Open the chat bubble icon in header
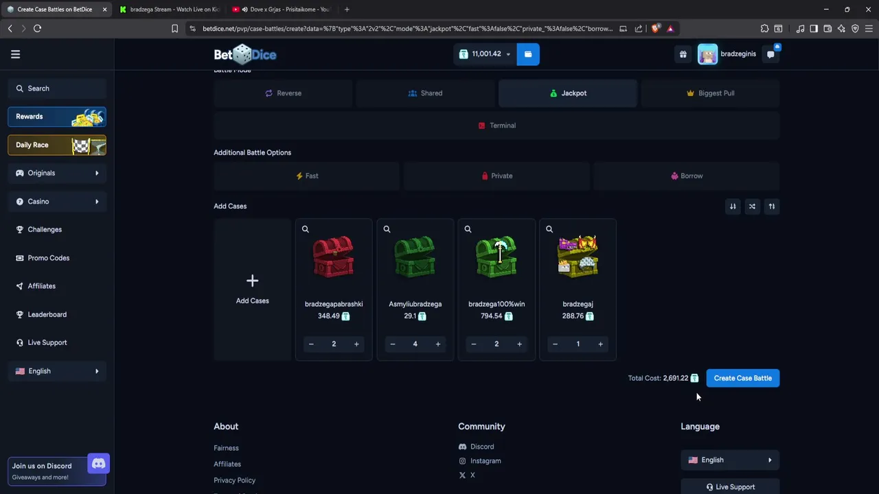The width and height of the screenshot is (879, 494). click(x=770, y=54)
